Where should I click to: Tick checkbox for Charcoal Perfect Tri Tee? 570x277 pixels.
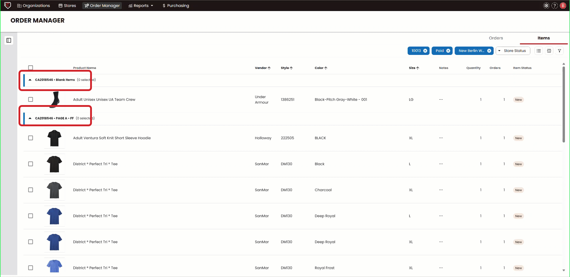(30, 190)
